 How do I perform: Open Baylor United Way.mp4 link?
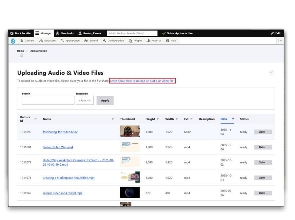click(58, 147)
